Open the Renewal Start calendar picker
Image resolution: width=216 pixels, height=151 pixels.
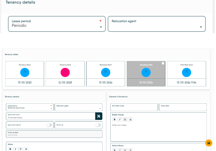tap(106, 72)
